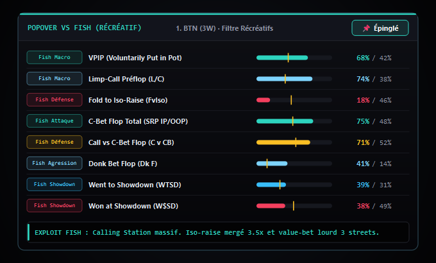This screenshot has height=263, width=436.
Task: Click the Limp-Call Préflop stat bar
Action: pos(294,79)
